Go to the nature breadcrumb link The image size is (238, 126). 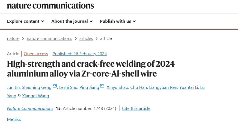[13, 39]
